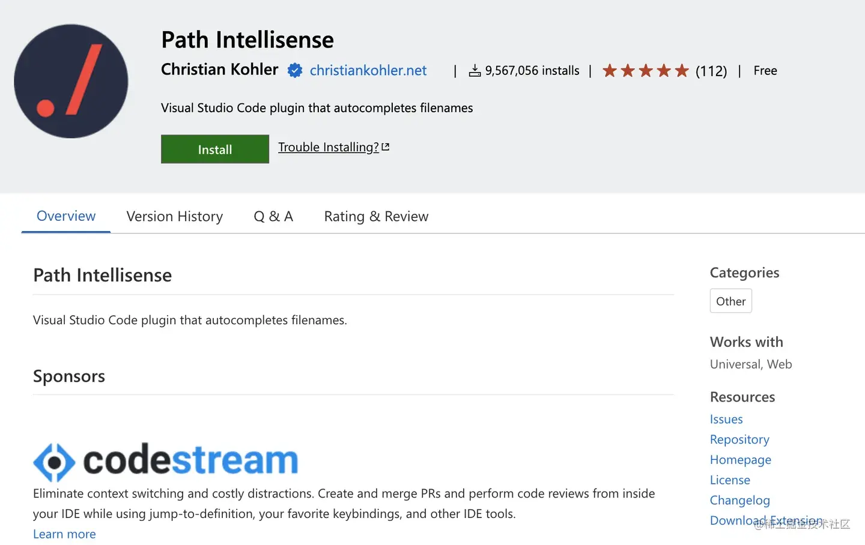Click the 9,567,056 installs text
The width and height of the screenshot is (865, 545).
(532, 71)
